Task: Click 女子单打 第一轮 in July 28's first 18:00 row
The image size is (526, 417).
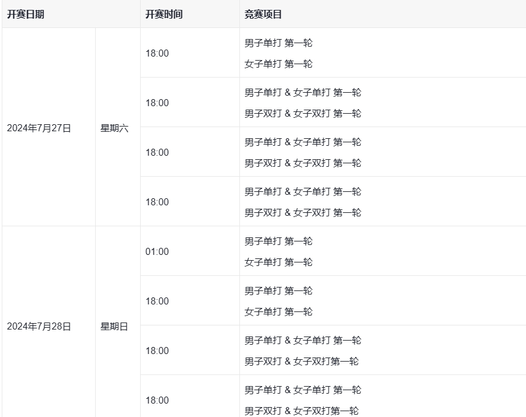Action: tap(278, 311)
